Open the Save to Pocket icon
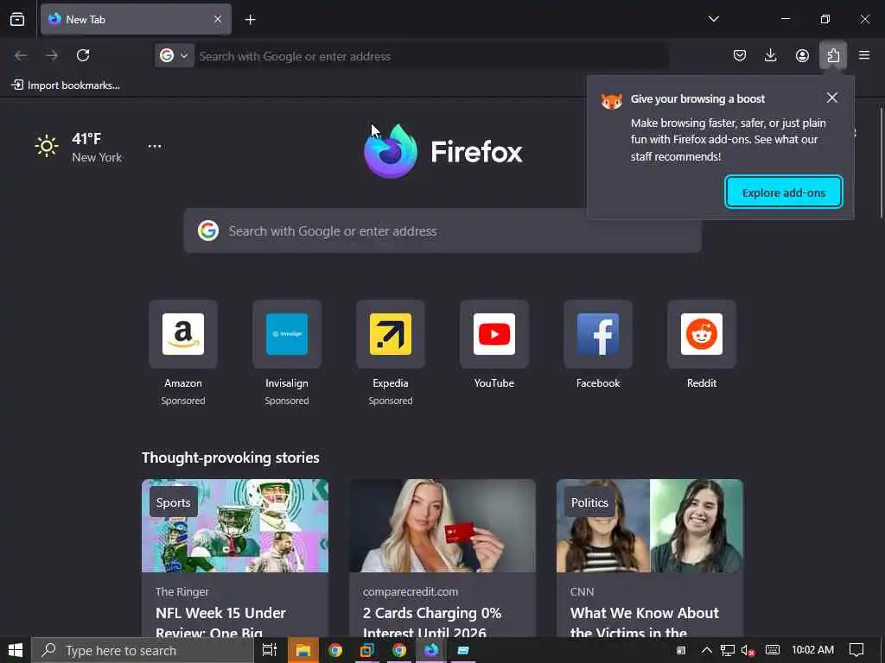Screen dimensions: 885x663 coord(740,55)
